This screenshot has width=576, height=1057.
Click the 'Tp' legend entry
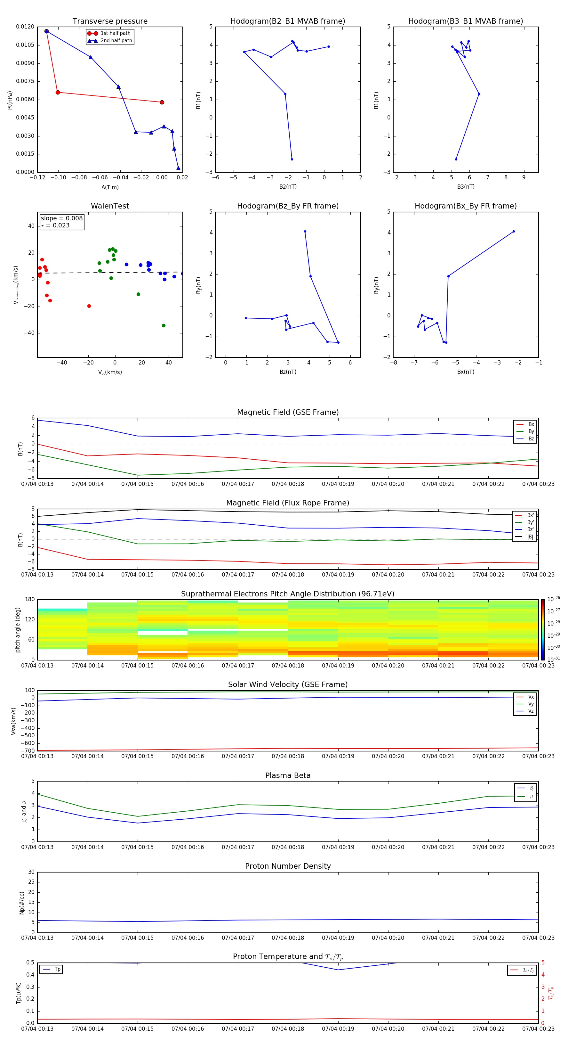point(51,969)
